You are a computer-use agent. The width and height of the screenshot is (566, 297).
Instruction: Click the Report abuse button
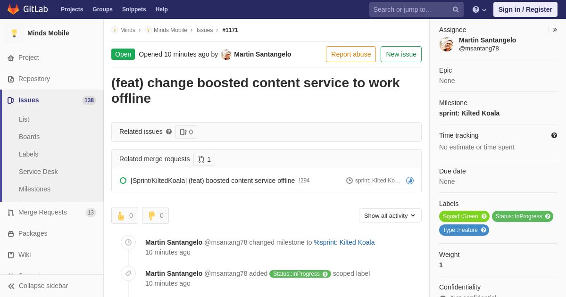tap(351, 54)
